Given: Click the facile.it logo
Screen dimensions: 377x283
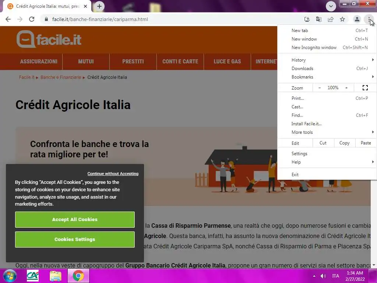Looking at the screenshot, I should click(x=49, y=39).
